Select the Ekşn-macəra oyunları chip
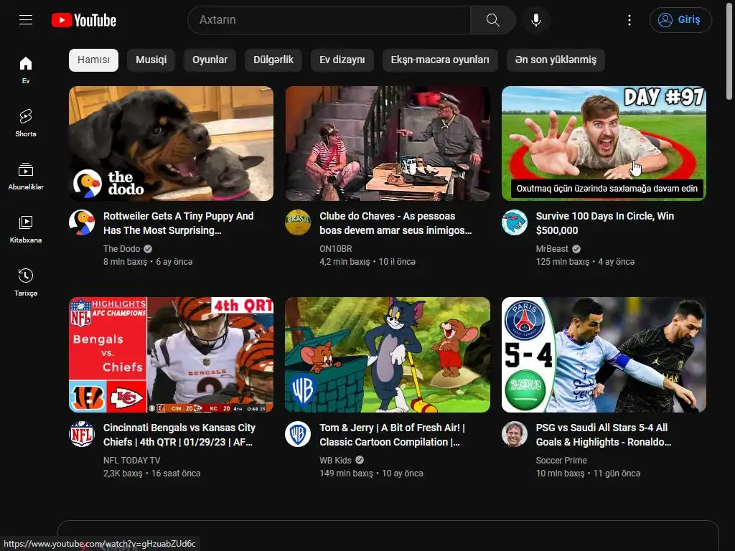Image resolution: width=735 pixels, height=551 pixels. (x=440, y=60)
